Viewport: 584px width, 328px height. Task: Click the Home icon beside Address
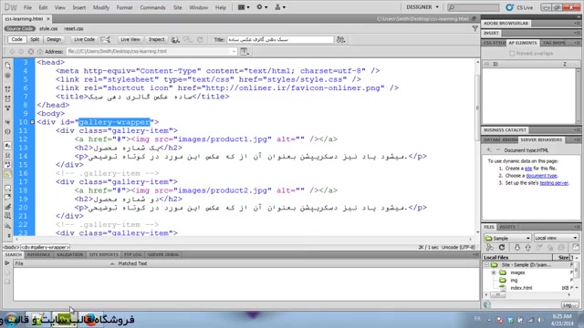coord(40,51)
